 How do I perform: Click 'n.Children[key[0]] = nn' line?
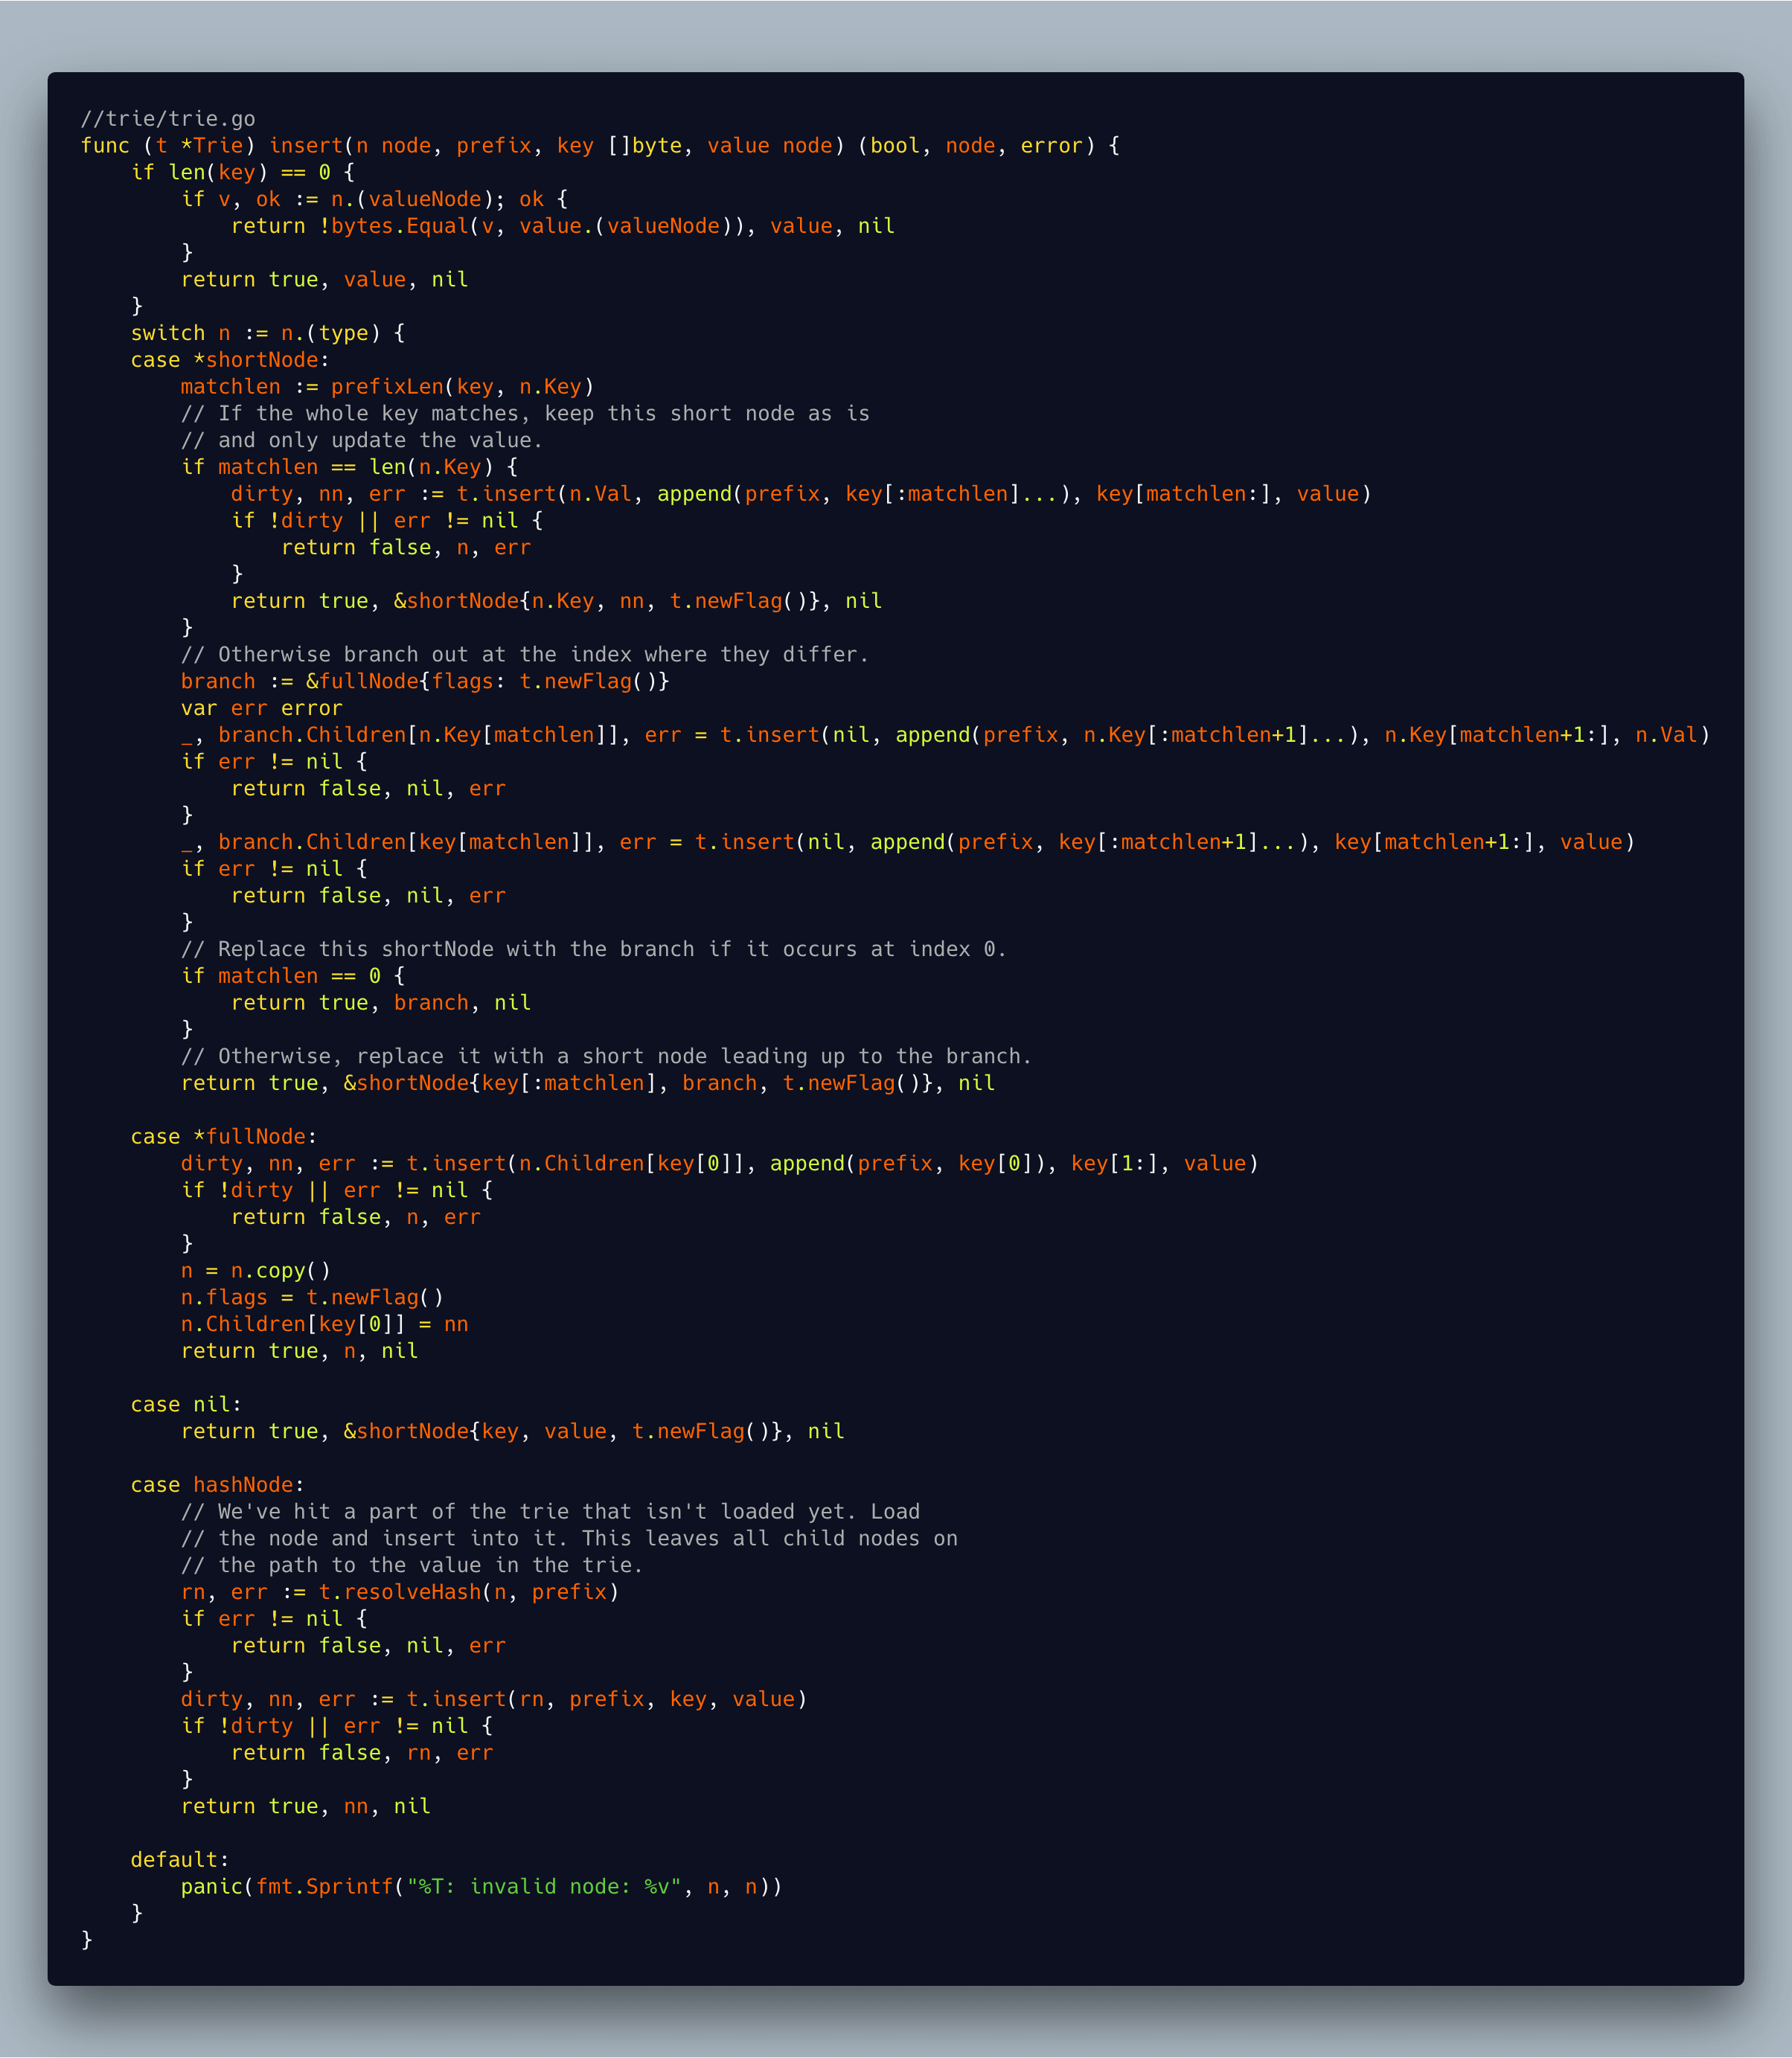(x=325, y=1325)
